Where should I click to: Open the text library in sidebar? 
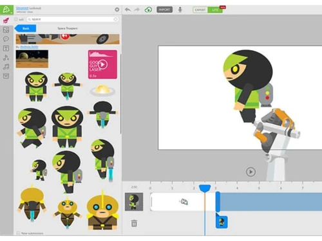(6, 48)
